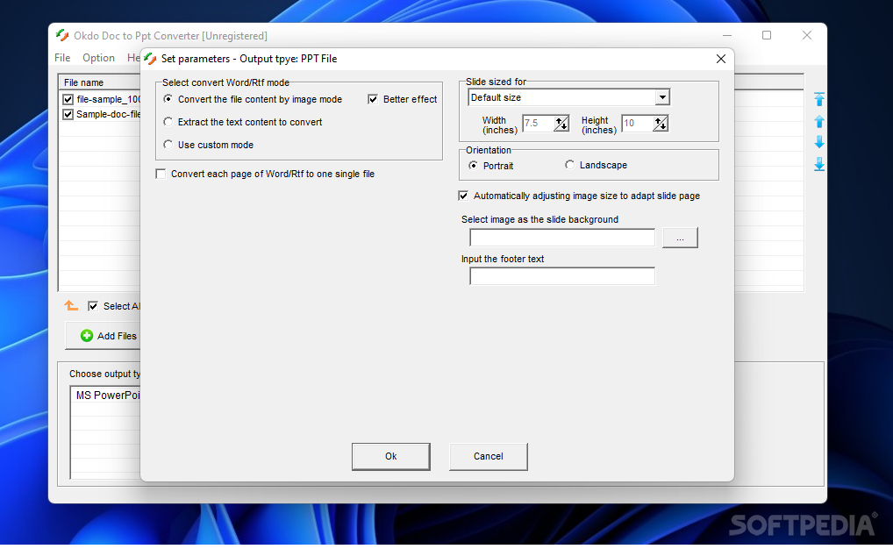Click the Set parameters dialog title icon

click(x=150, y=59)
